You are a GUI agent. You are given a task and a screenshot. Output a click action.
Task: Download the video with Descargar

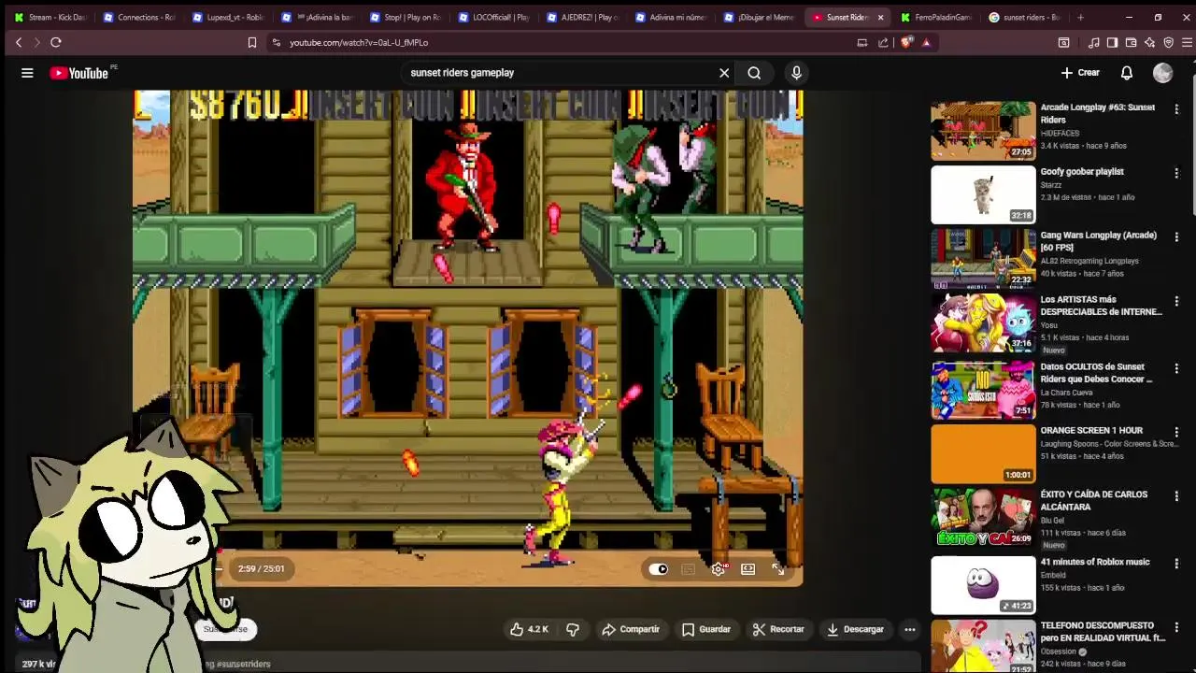(855, 629)
